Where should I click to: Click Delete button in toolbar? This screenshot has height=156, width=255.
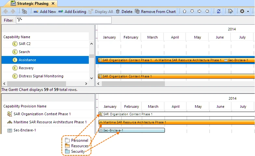point(124,12)
